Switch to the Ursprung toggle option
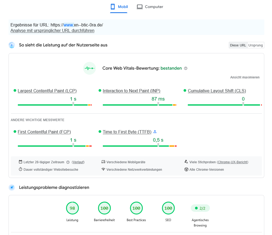 tap(255, 45)
